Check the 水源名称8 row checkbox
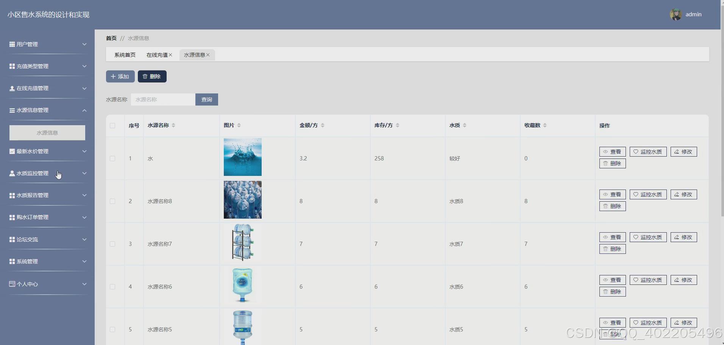Viewport: 724px width, 345px height. click(112, 201)
